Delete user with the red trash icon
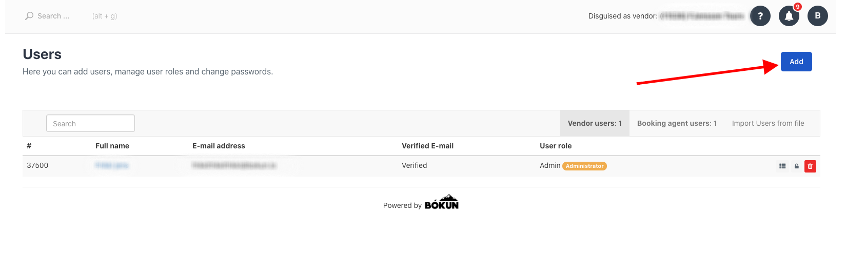The width and height of the screenshot is (846, 268). 810,166
